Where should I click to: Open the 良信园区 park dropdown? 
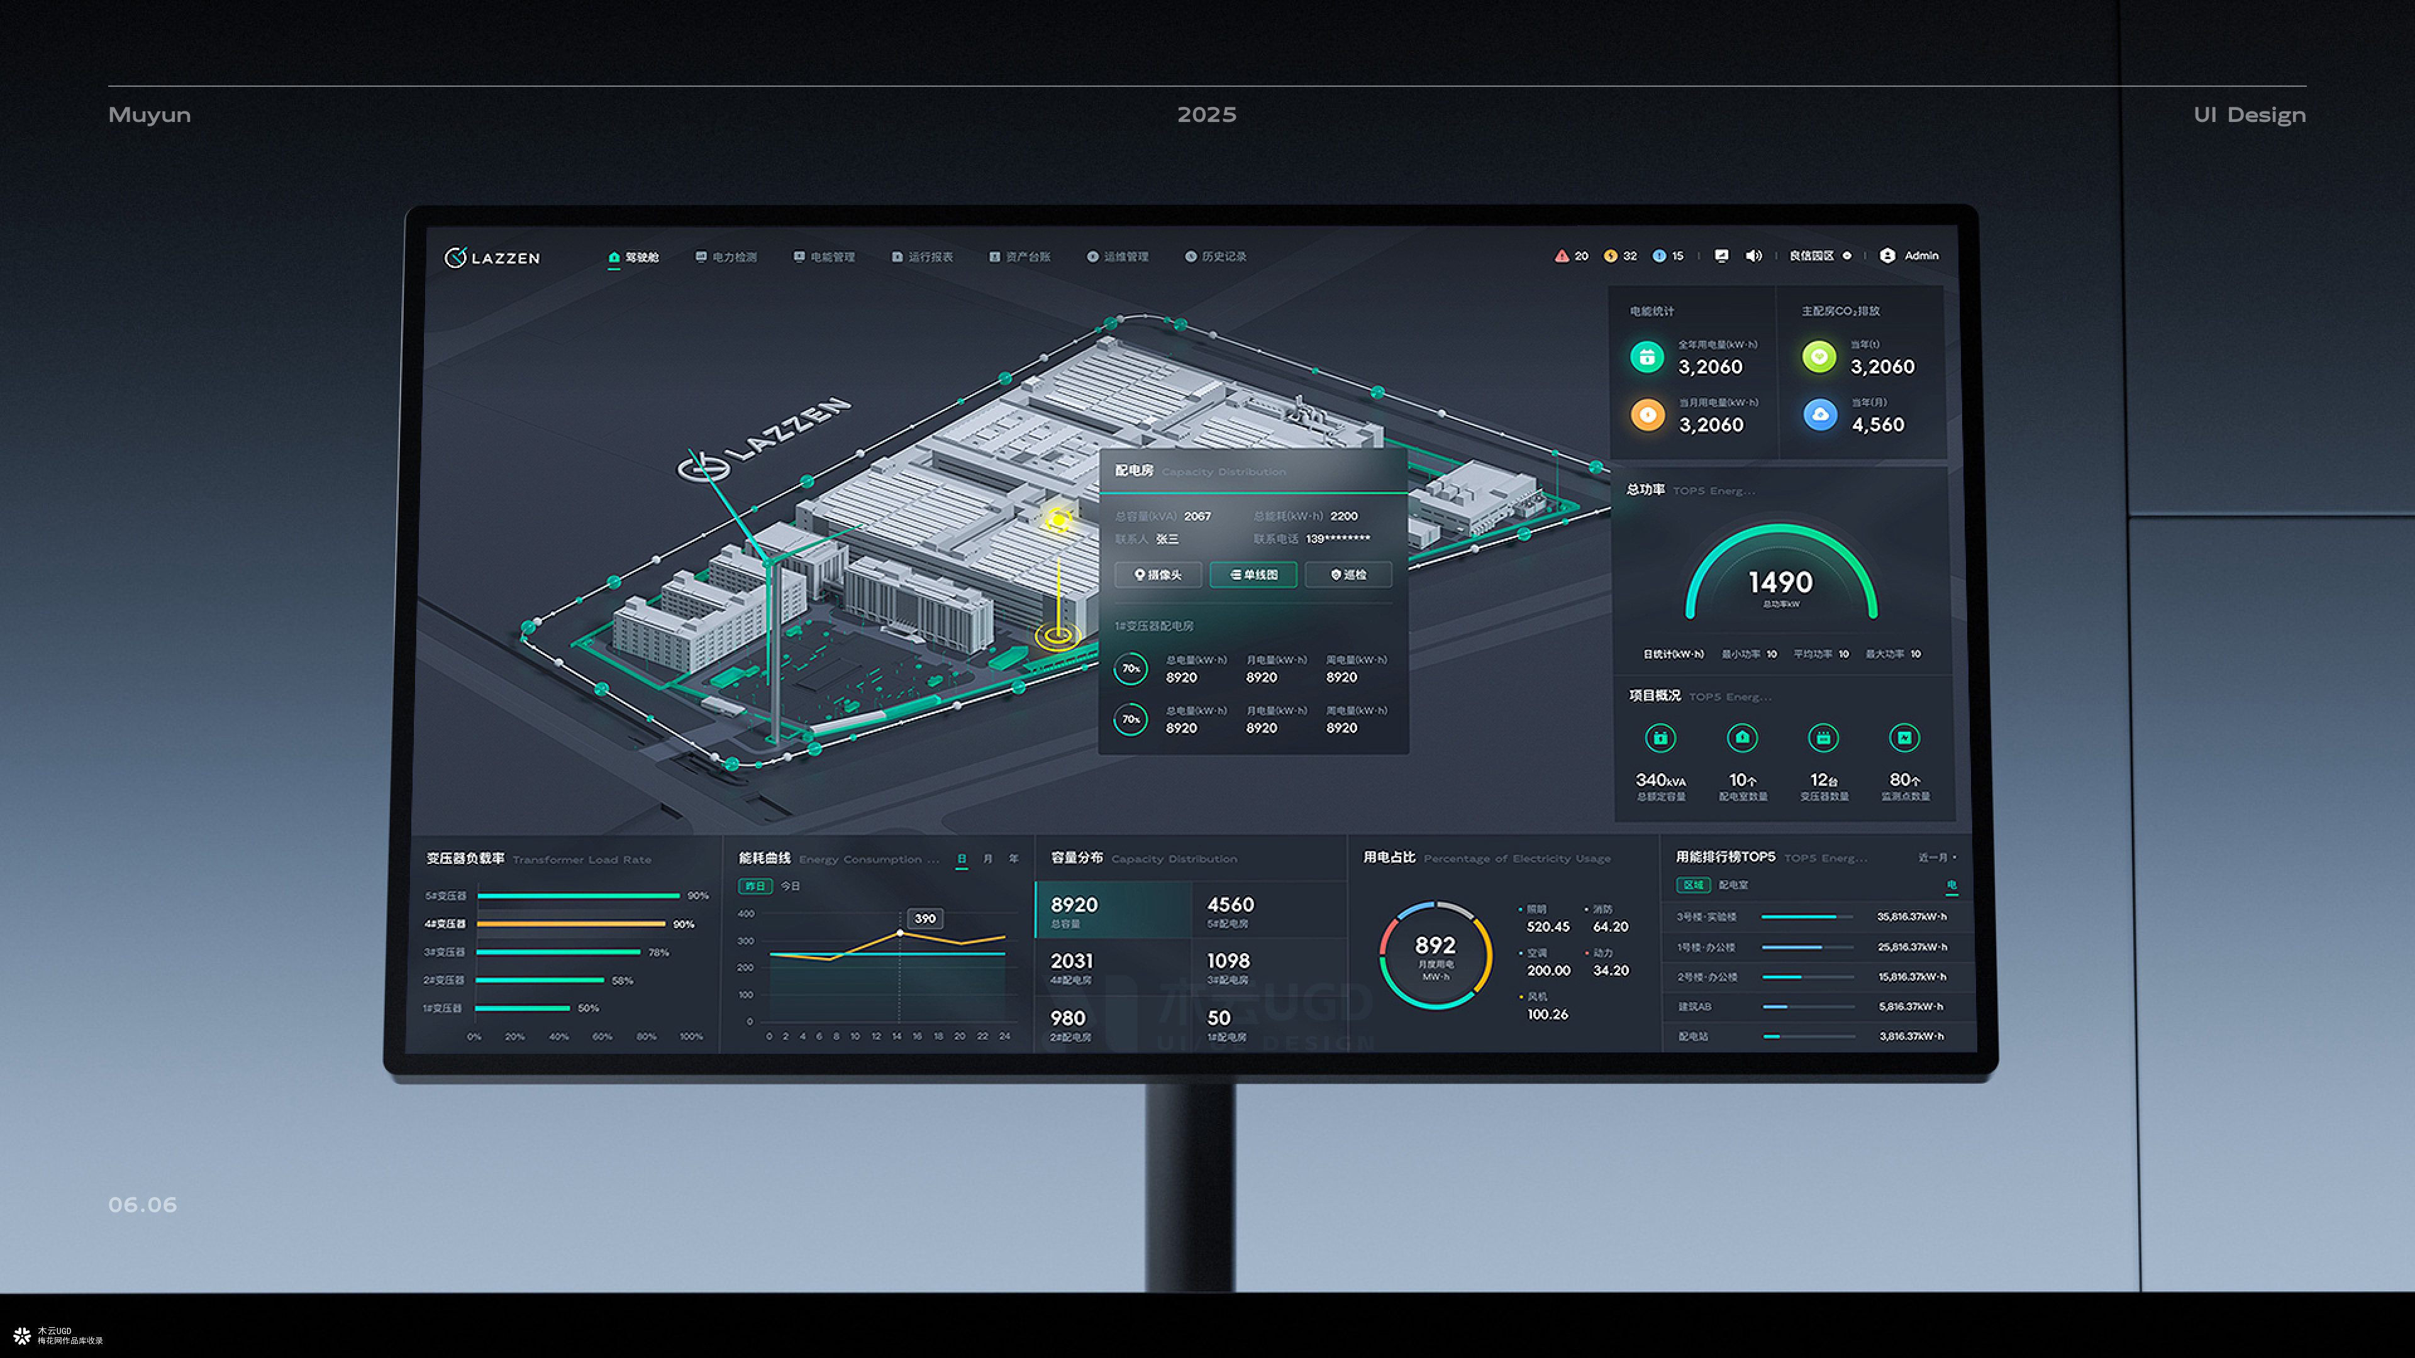(x=1821, y=256)
